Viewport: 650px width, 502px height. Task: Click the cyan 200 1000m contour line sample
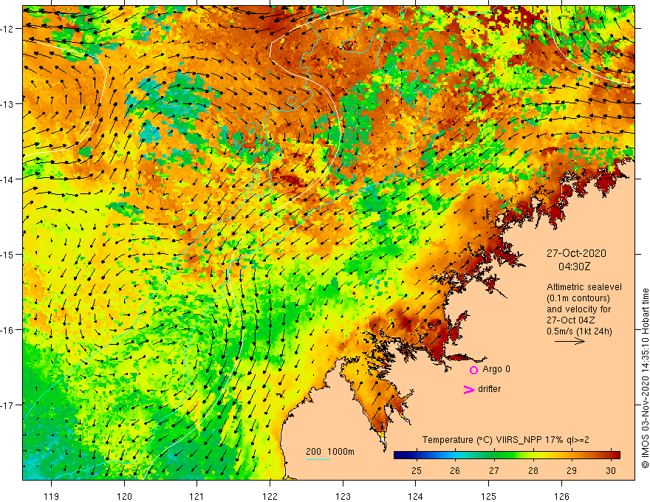(x=318, y=459)
